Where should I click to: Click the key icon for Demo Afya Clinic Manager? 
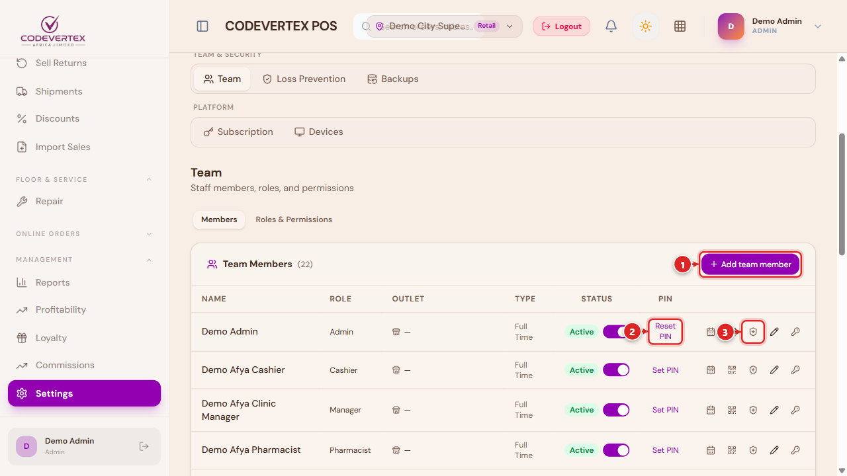(795, 410)
